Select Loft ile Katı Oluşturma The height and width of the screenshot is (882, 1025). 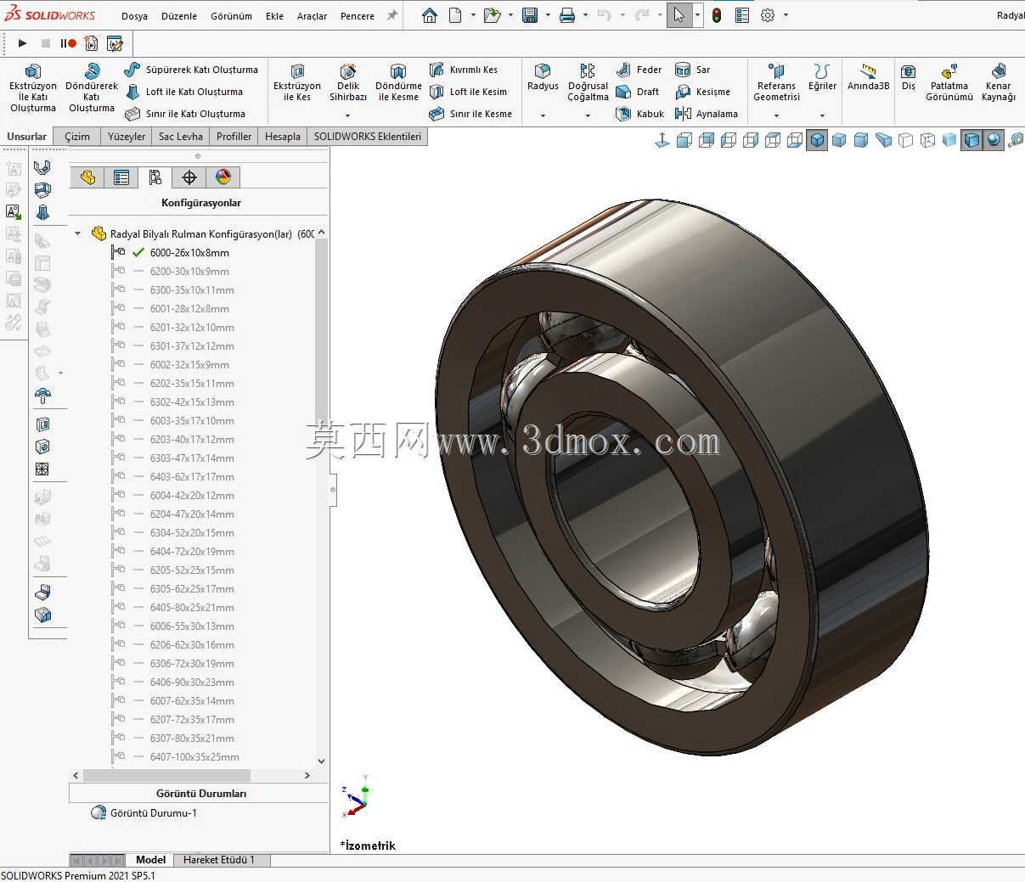(184, 92)
